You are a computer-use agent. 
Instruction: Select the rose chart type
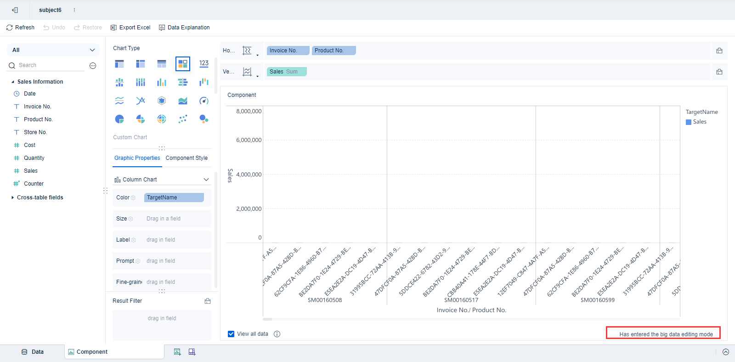(x=141, y=119)
